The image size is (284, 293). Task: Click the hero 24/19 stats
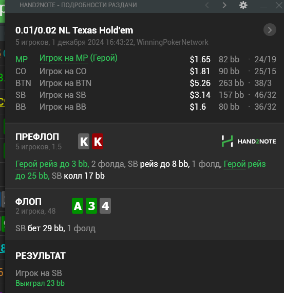(265, 59)
